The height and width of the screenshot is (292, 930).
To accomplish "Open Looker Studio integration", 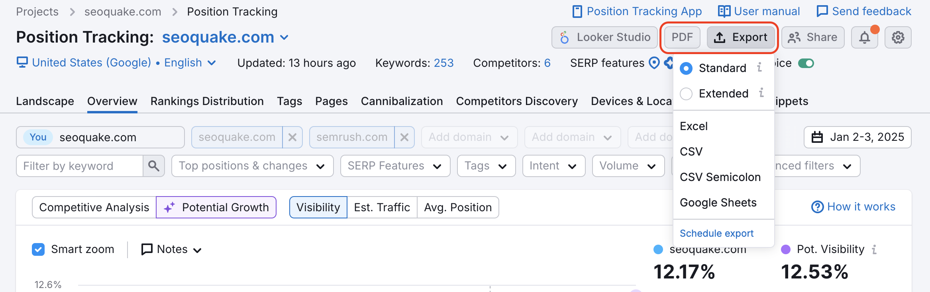I will point(604,37).
